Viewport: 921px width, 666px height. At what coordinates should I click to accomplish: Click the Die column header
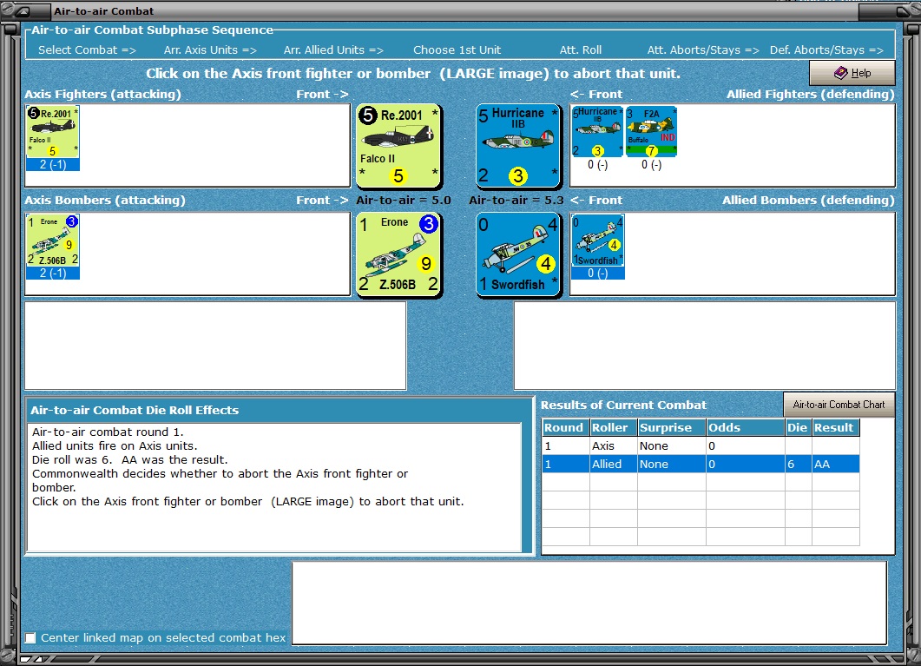798,427
